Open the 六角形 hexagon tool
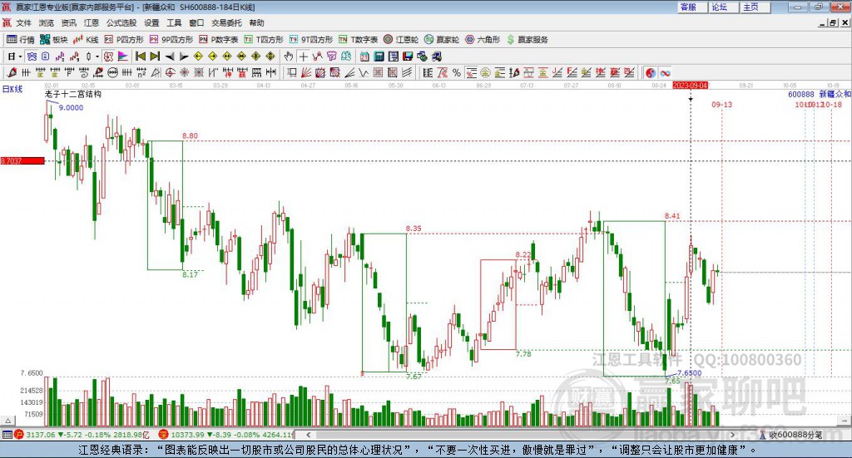The image size is (852, 458). [483, 40]
